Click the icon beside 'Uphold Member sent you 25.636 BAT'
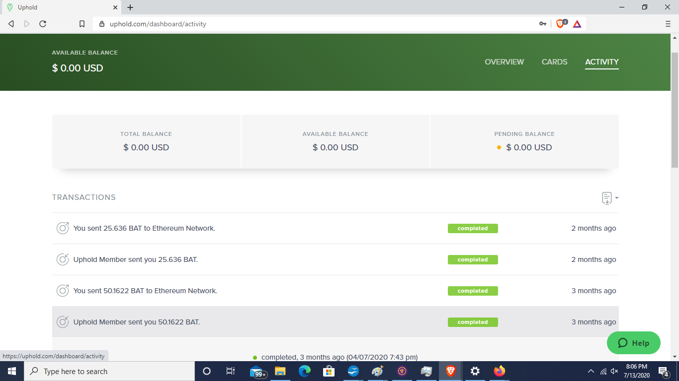The width and height of the screenshot is (679, 381). pyautogui.click(x=63, y=259)
